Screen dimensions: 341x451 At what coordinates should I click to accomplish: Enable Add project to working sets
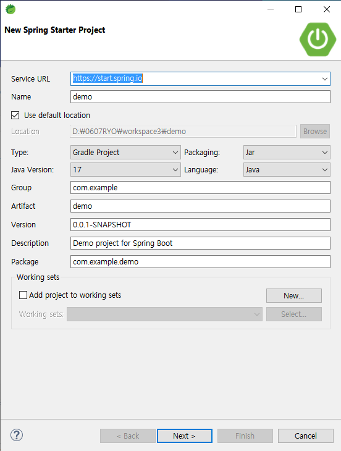(23, 295)
